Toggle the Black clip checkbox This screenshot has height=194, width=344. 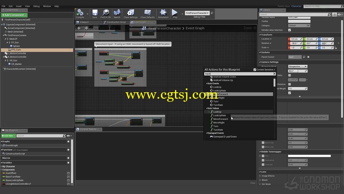point(263,143)
